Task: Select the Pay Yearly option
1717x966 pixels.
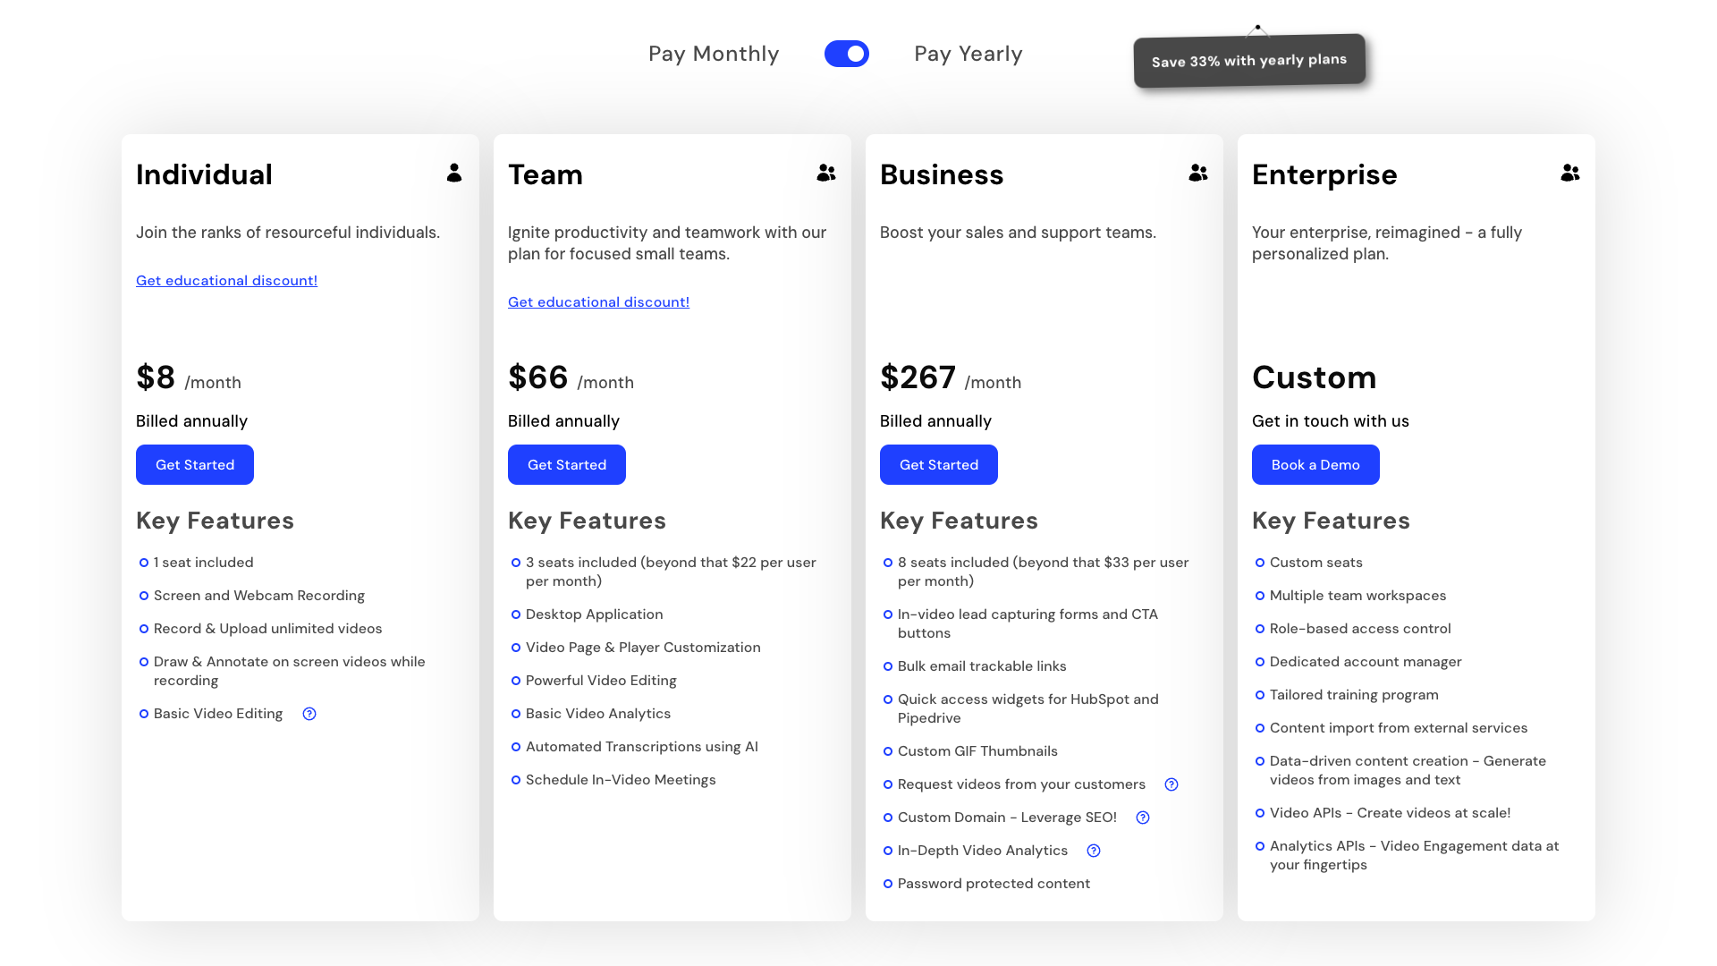Action: (x=968, y=54)
